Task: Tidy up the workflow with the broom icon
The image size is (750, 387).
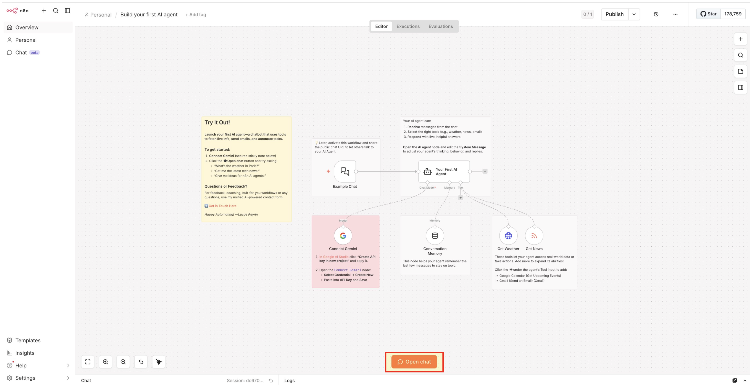Action: [x=159, y=362]
